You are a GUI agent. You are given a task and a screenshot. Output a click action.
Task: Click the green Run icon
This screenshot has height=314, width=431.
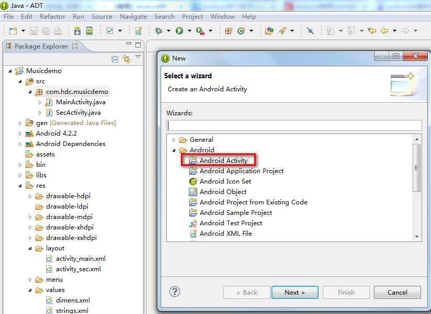click(179, 31)
